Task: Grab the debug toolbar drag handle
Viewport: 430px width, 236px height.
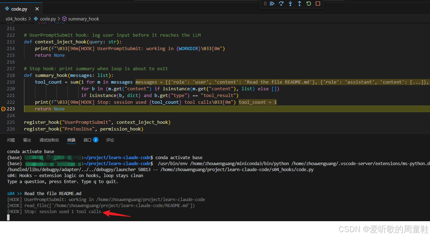Action: 265,4
